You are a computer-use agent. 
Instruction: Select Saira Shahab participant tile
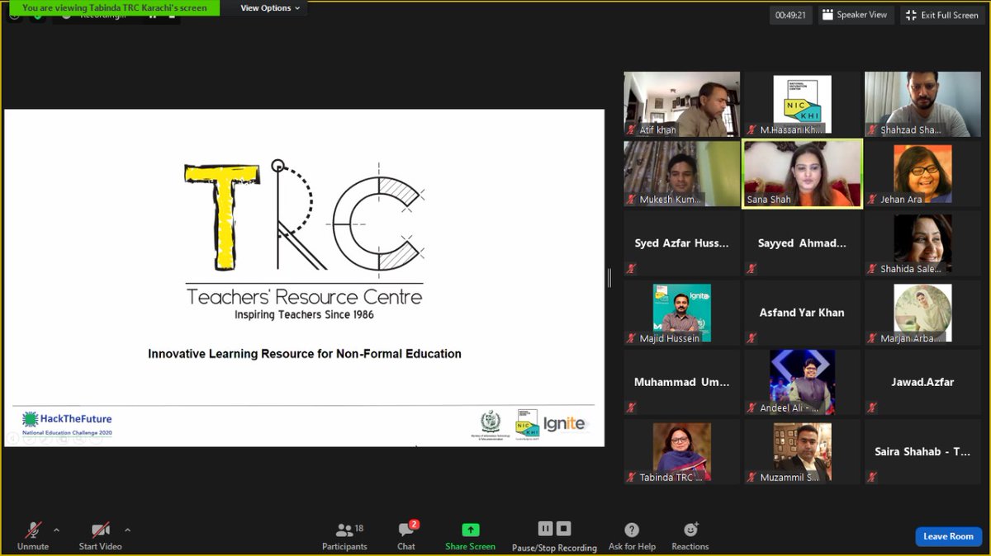pos(923,451)
